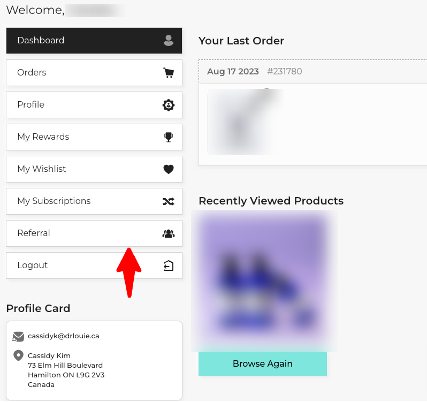Open the Orders menu item
Screen dimensions: 427x402
(94, 73)
